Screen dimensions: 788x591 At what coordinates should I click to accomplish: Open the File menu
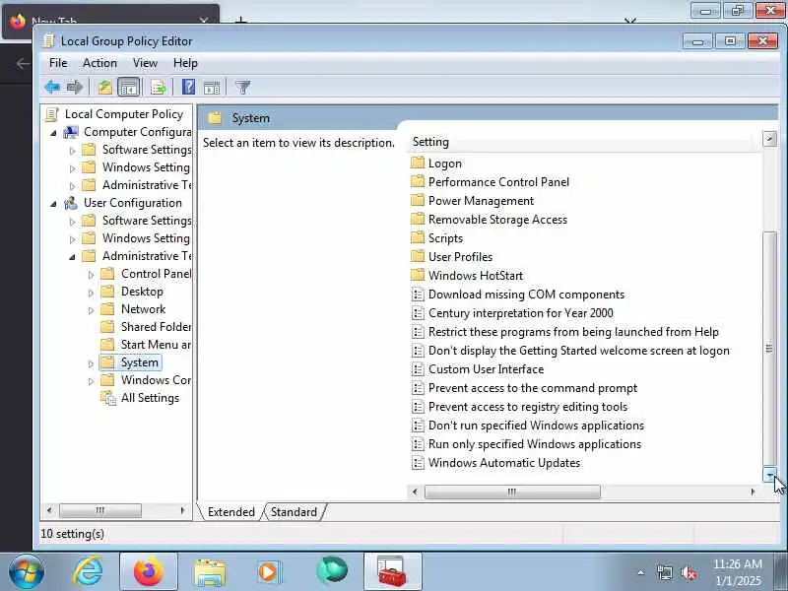tap(58, 63)
